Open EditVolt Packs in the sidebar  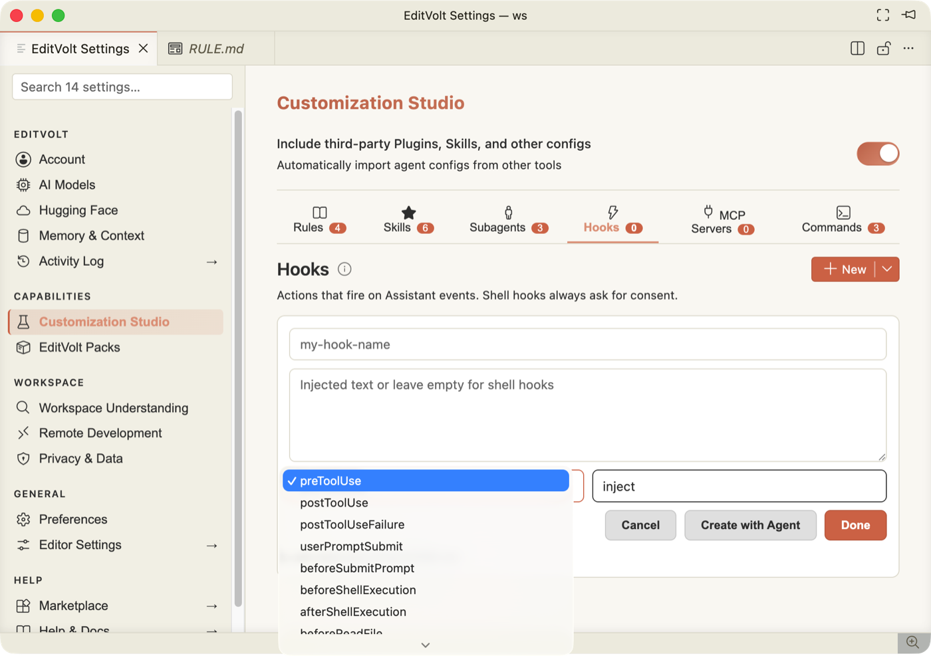tap(116, 348)
